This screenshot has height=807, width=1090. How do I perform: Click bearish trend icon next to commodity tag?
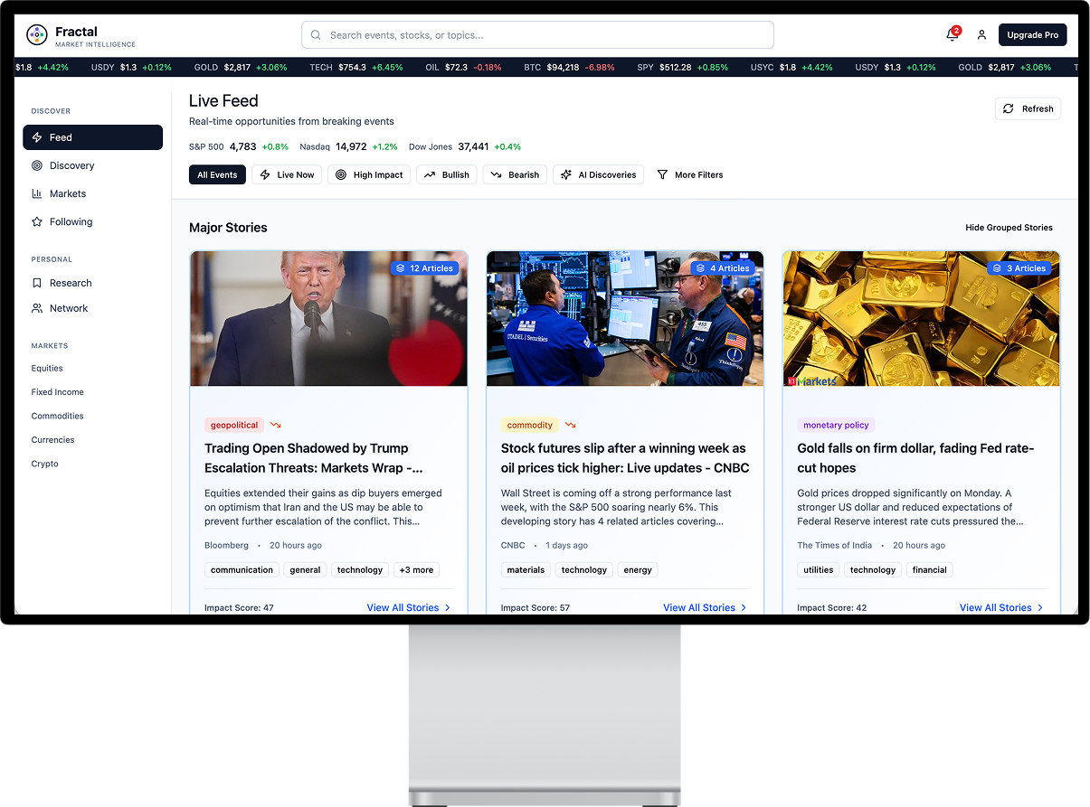[x=571, y=425]
